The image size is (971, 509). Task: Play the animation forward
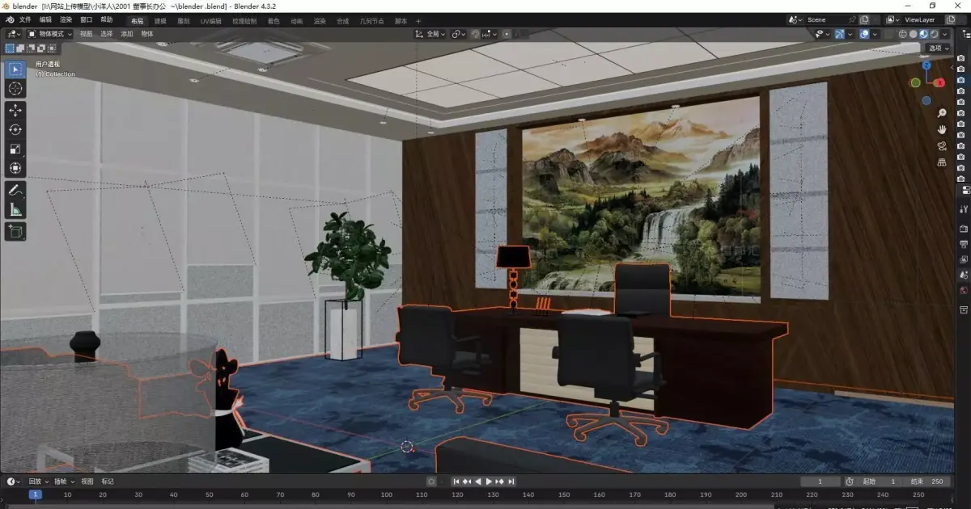tap(489, 482)
